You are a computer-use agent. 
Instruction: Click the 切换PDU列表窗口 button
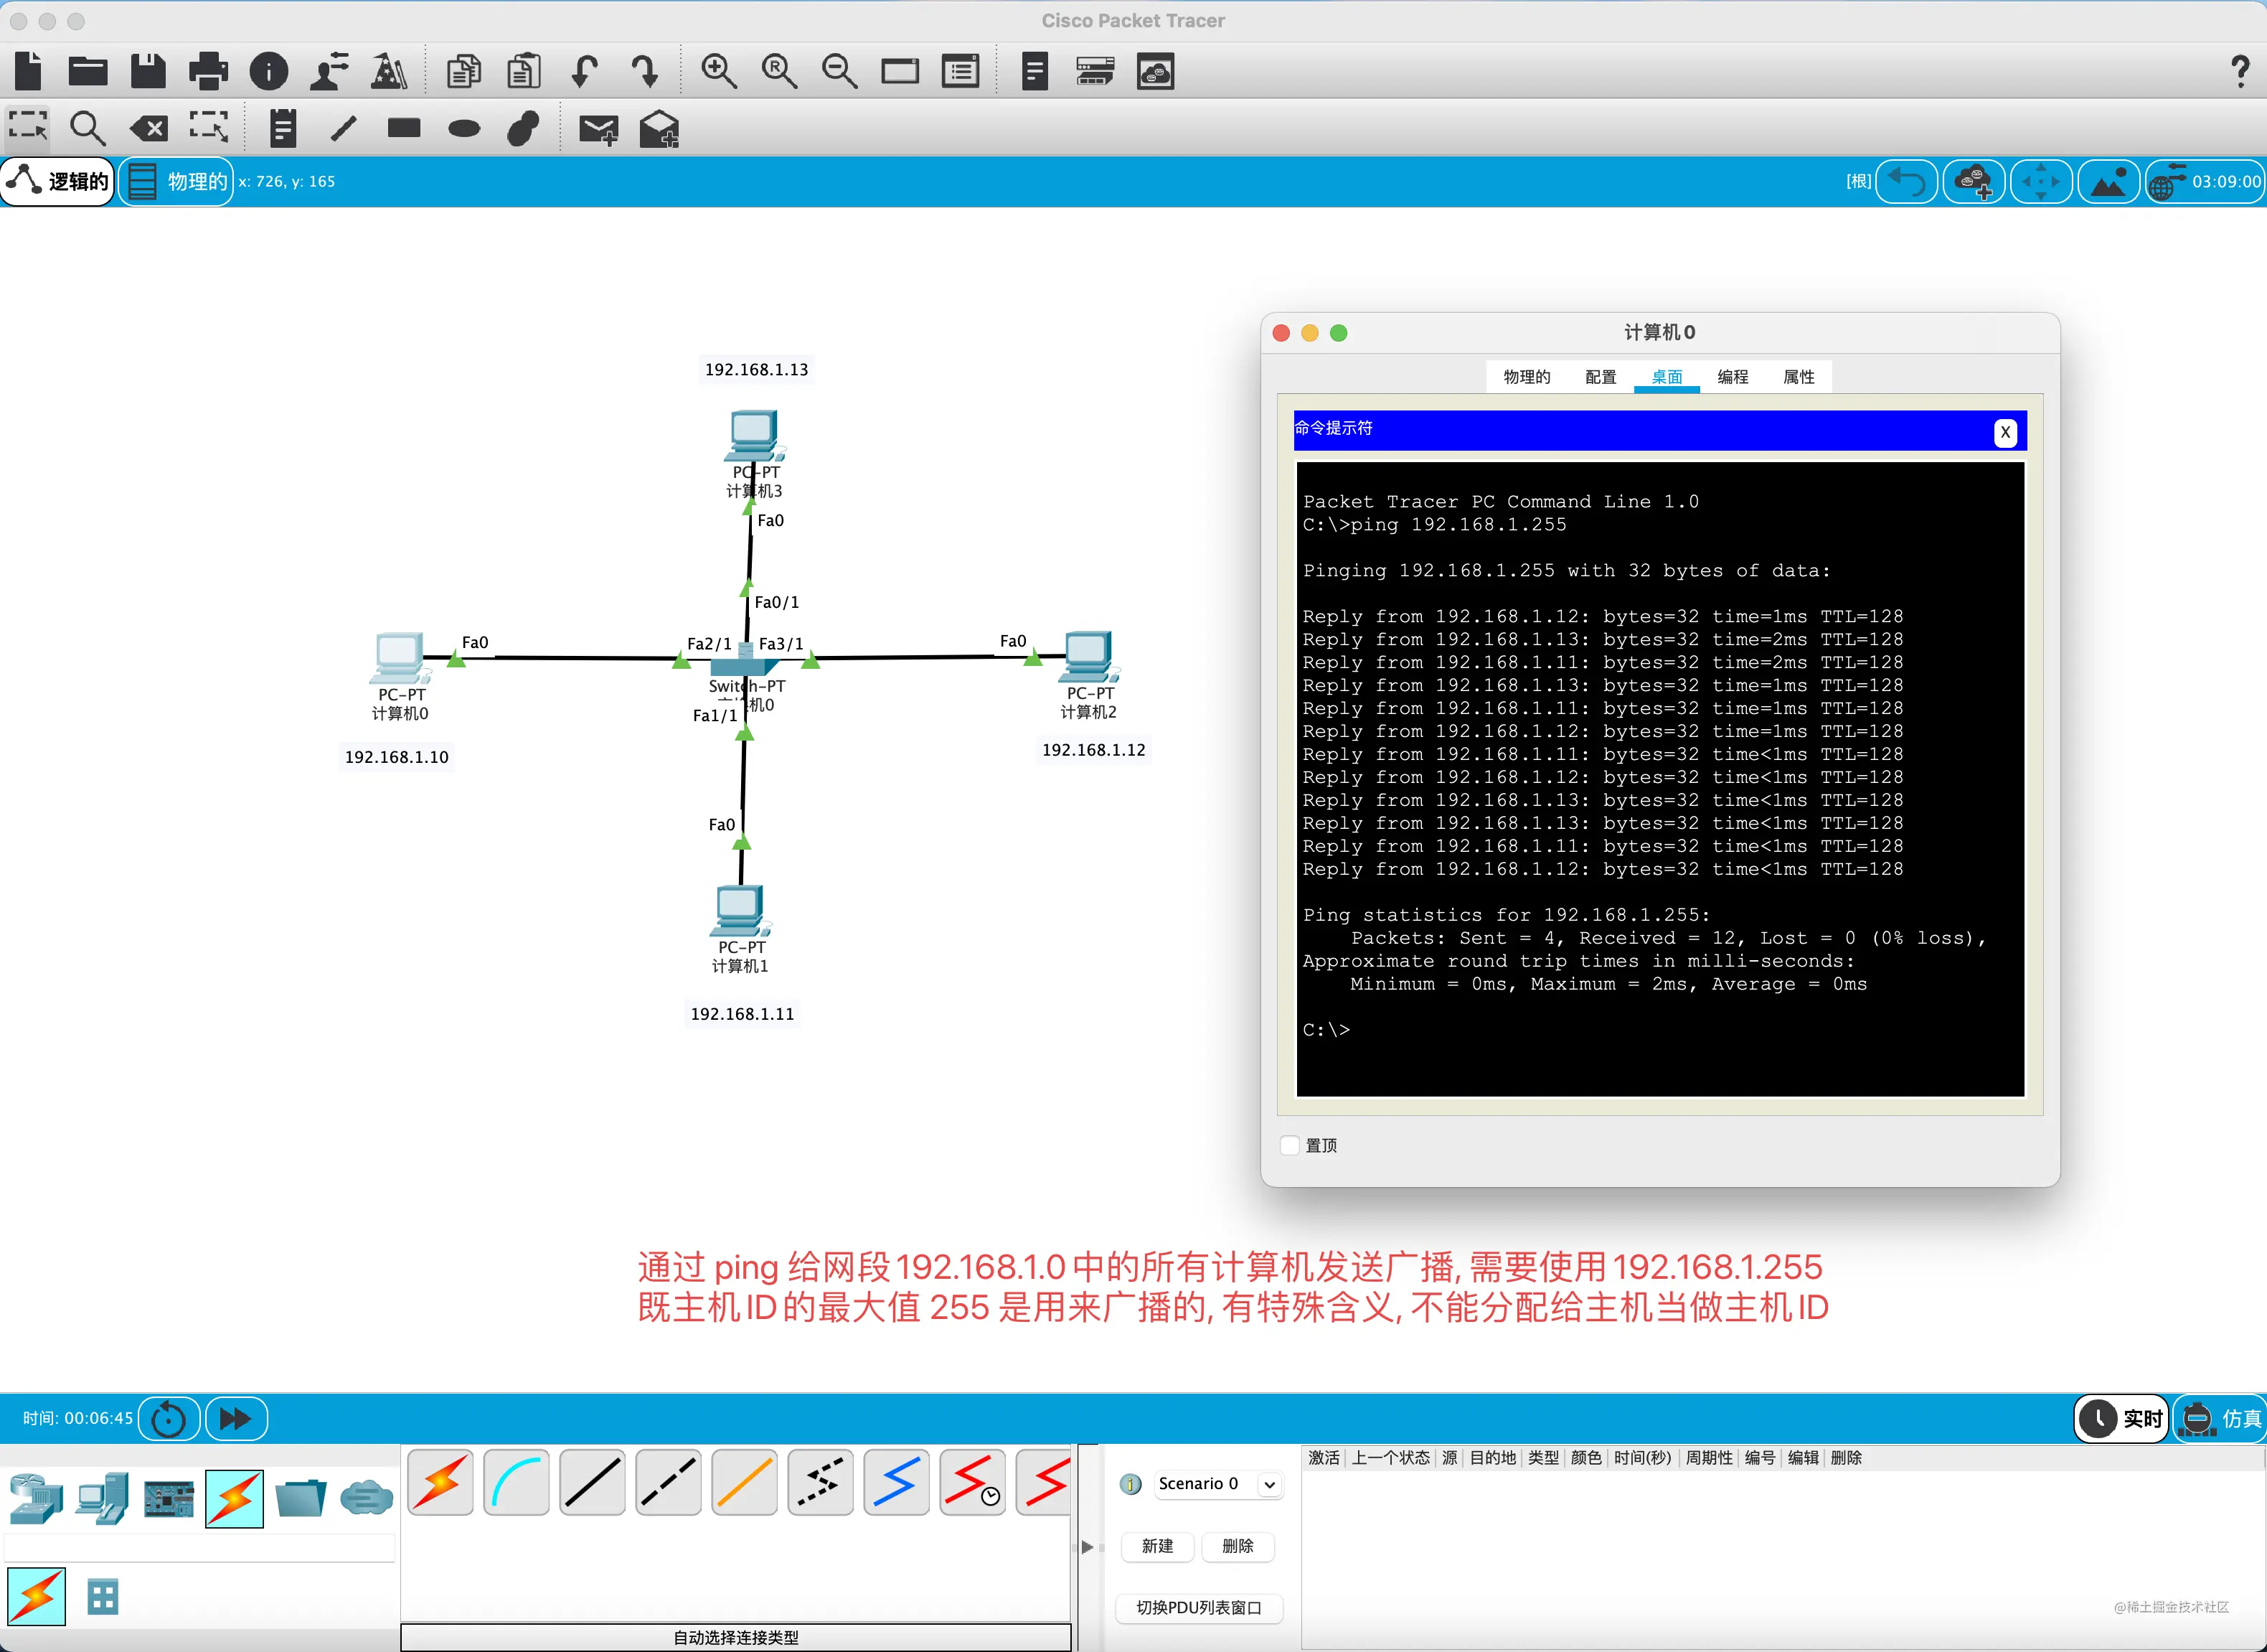coord(1199,1607)
